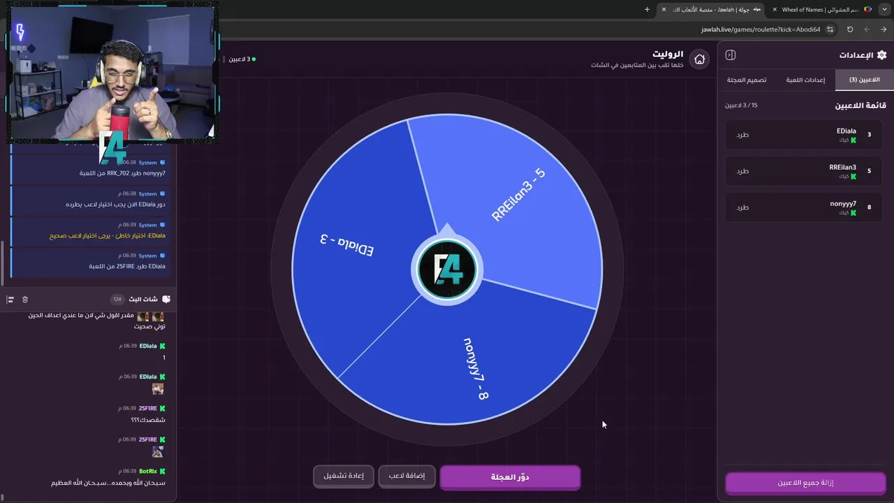Viewport: 894px width, 503px height.
Task: Open site settings icon in address bar
Action: (830, 29)
